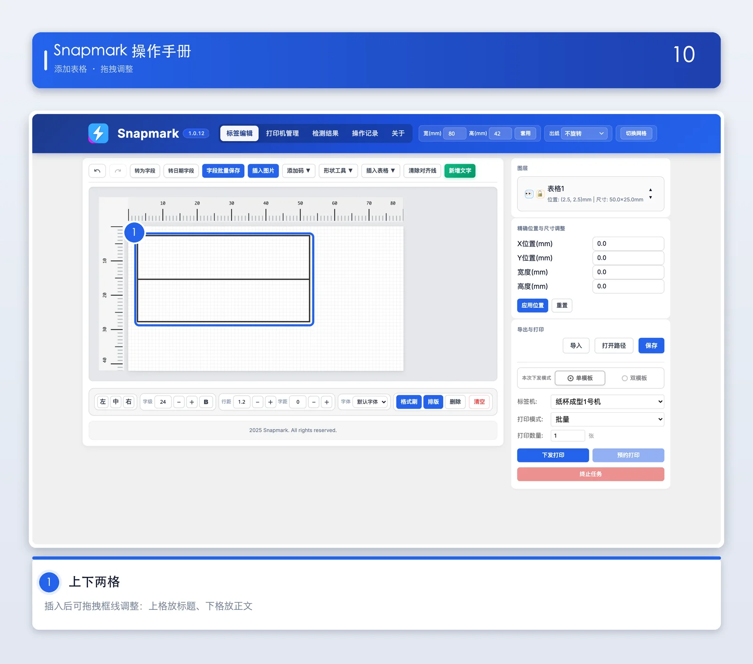
Task: Center text with 中 button
Action: [x=116, y=402]
